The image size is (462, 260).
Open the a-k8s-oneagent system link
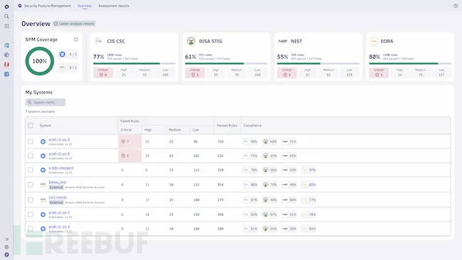61,168
